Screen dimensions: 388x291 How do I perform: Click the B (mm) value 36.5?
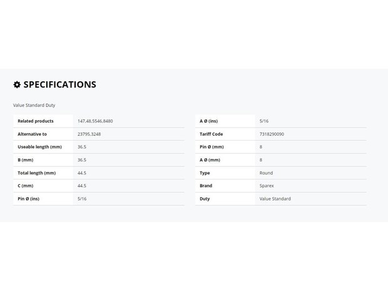[x=82, y=160]
